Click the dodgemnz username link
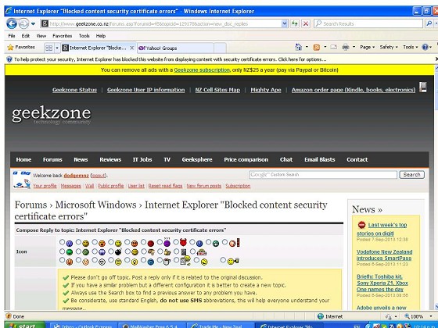Viewport: 438px width, 328px height. [x=76, y=176]
